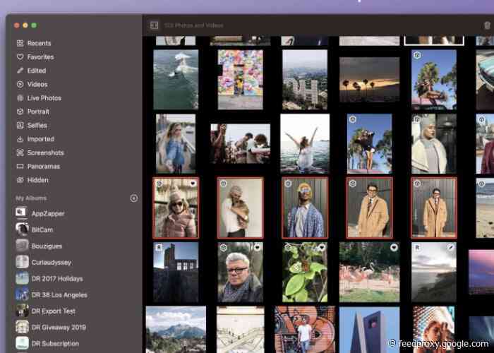Select the group of people landscape photo
The width and height of the screenshot is (494, 353).
(241, 144)
